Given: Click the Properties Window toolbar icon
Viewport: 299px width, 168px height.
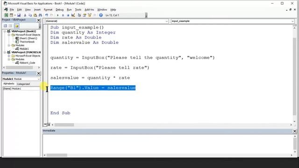Looking at the screenshot, I should coord(84,15).
